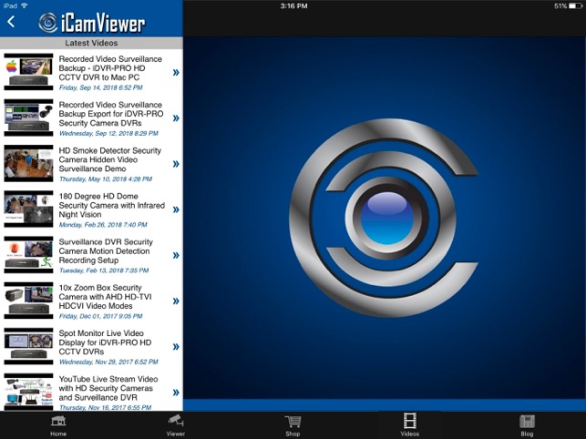This screenshot has width=586, height=439.
Task: Click date 'Tuesday, Feb 13, 2018 7:35 PM'
Action: (x=104, y=271)
